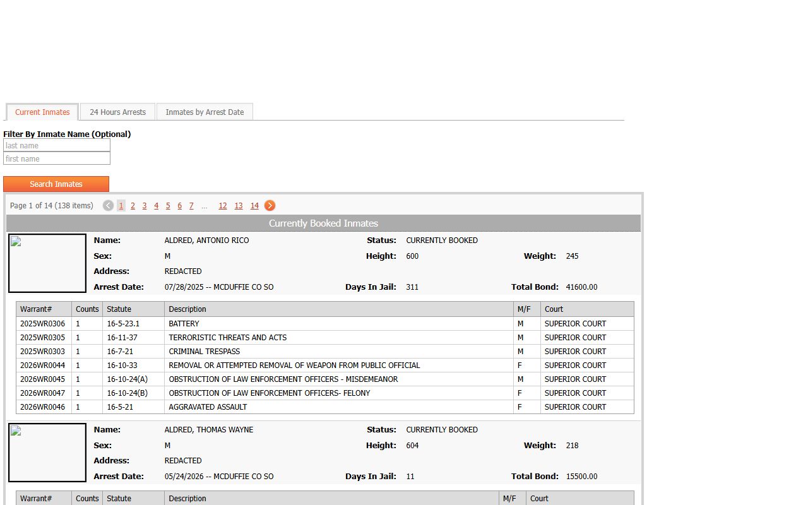The height and width of the screenshot is (505, 808).
Task: Click the name ALDRED, THOMAS WAYNE
Action: pyautogui.click(x=208, y=430)
